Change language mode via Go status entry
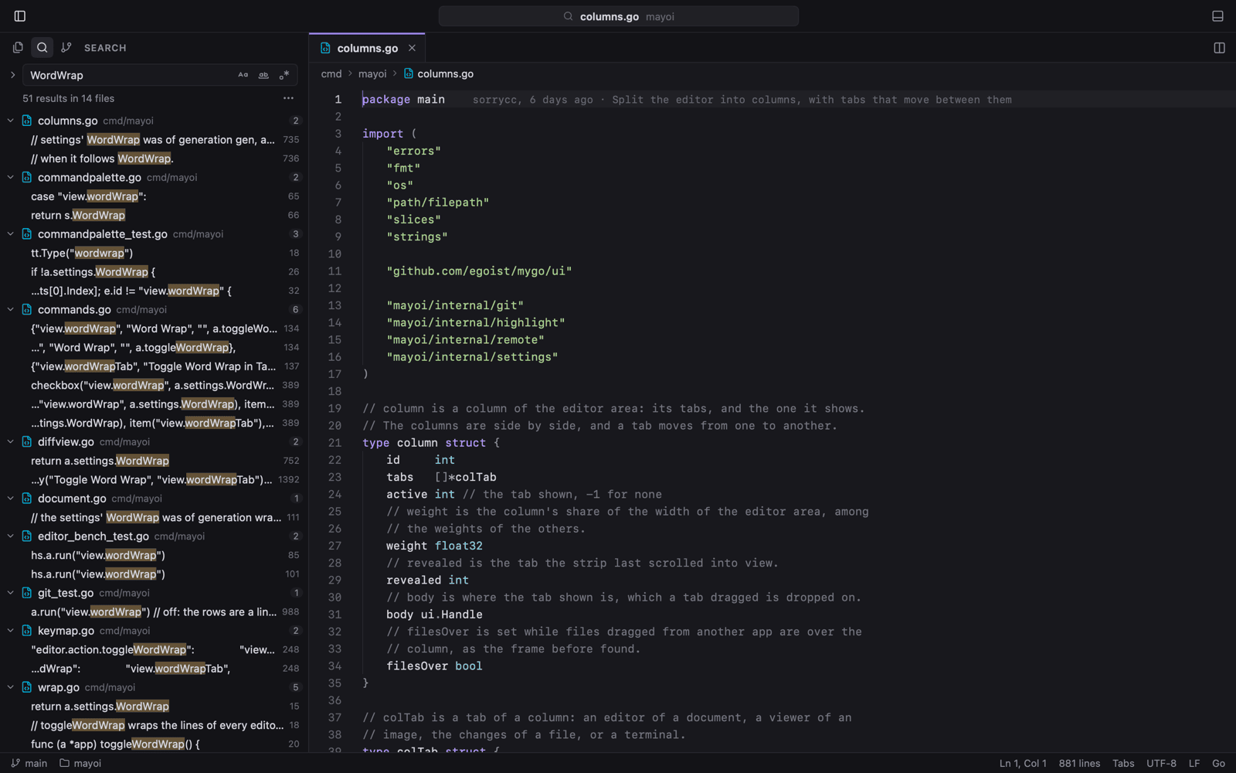The height and width of the screenshot is (773, 1236). (1218, 763)
